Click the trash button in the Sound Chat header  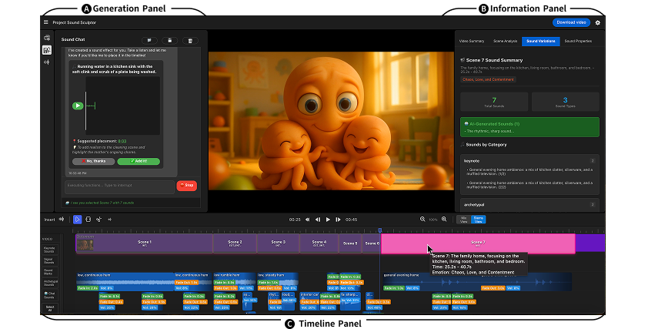pyautogui.click(x=190, y=41)
